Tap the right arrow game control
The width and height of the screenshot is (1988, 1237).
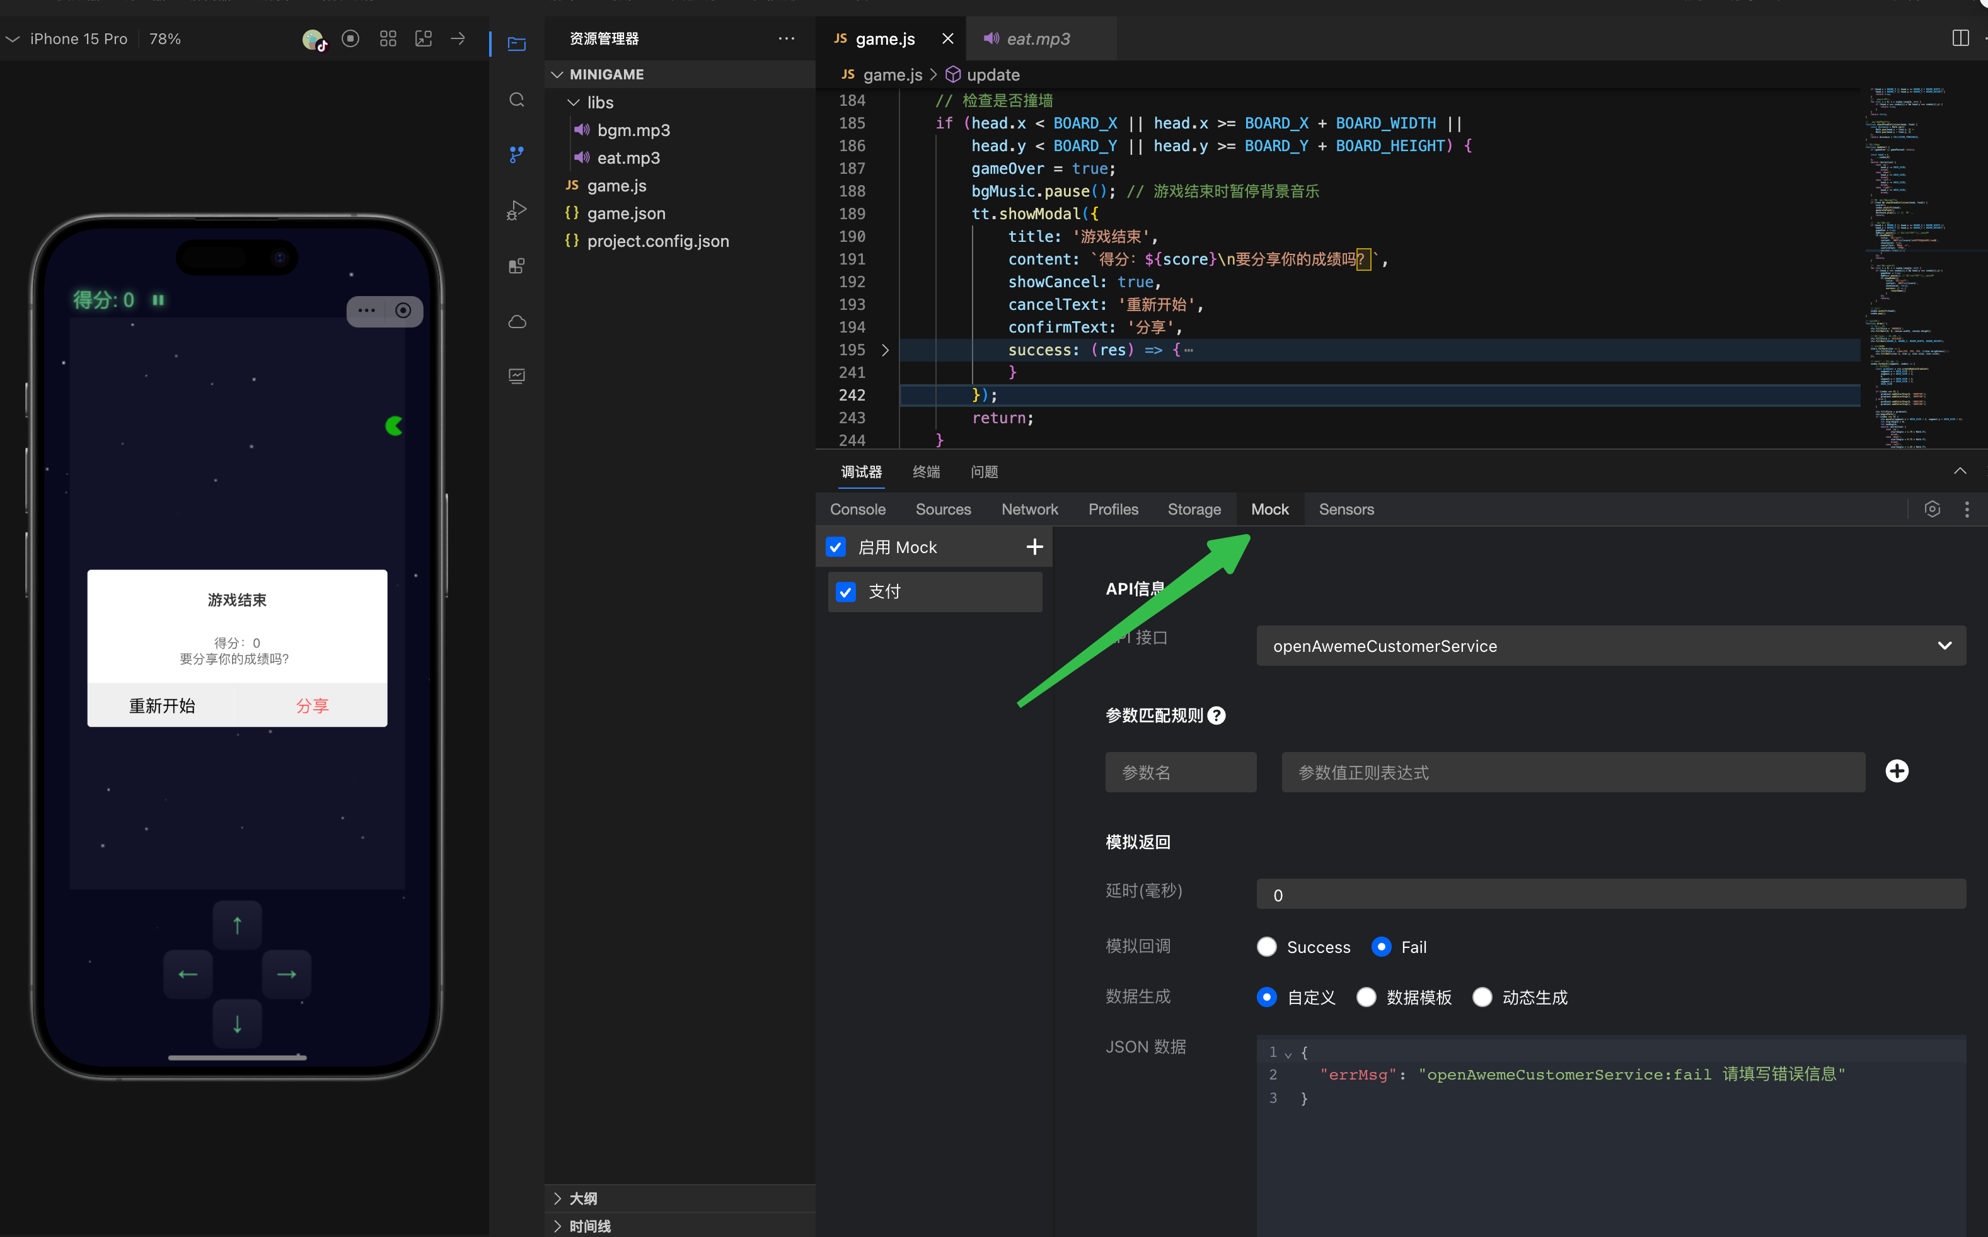click(x=287, y=974)
